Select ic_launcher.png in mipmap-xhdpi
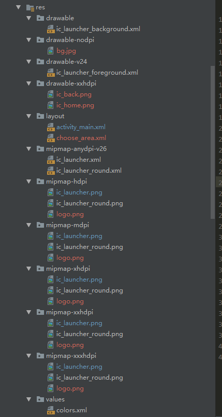Image resolution: width=222 pixels, height=417 pixels. (79, 280)
